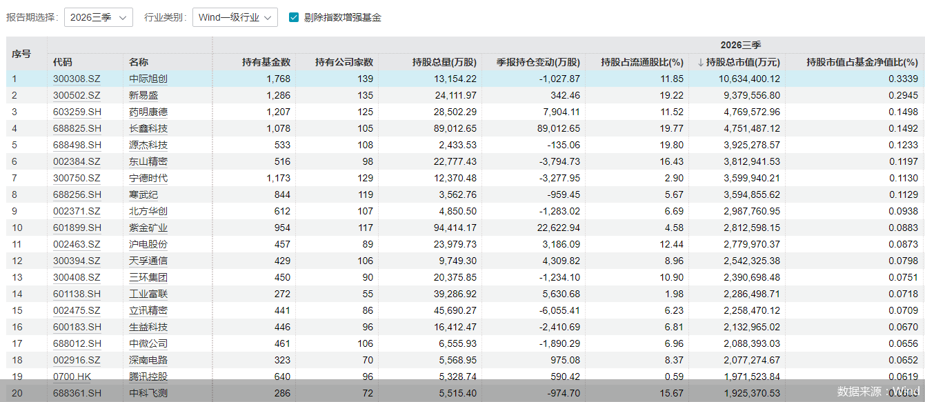
Task: Open stock name link 药明康德
Action: point(148,112)
